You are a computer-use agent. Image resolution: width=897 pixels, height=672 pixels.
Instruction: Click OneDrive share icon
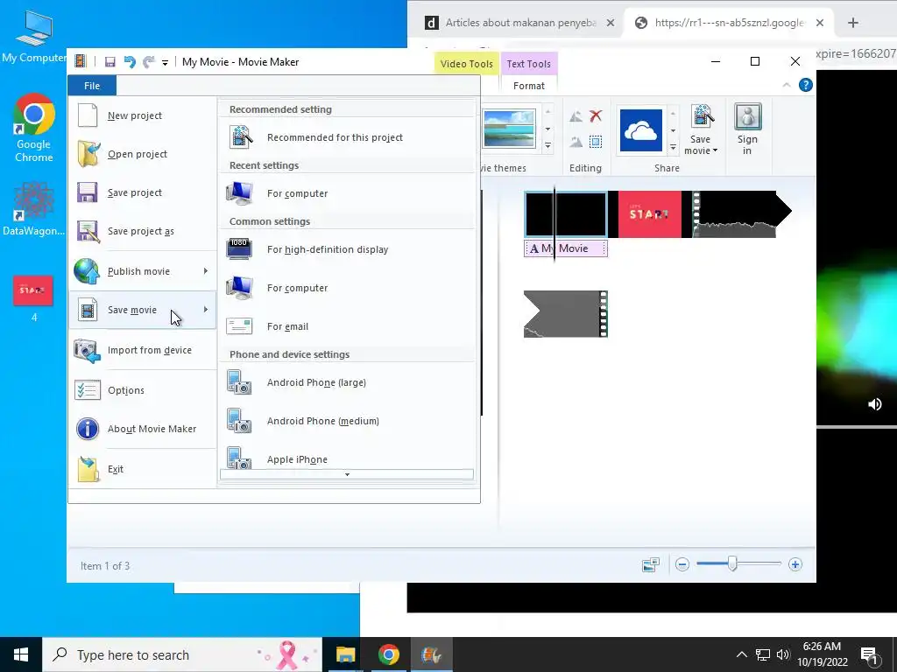640,129
